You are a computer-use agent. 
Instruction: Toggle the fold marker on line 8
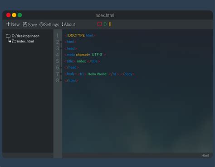click(61, 80)
